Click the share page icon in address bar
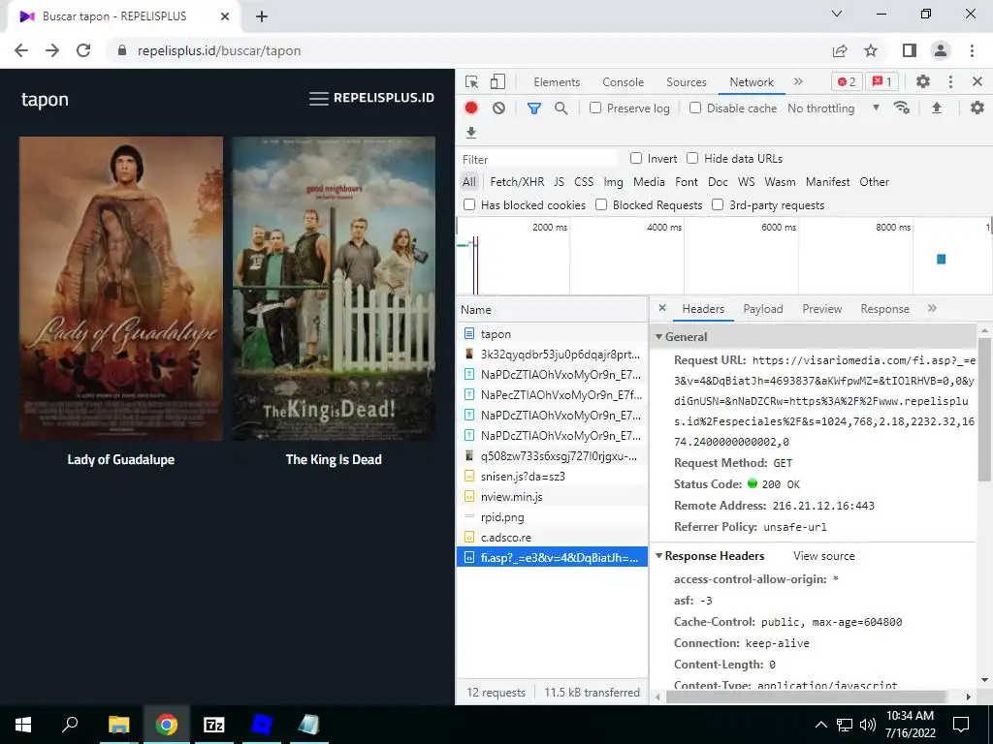This screenshot has height=744, width=993. [840, 50]
